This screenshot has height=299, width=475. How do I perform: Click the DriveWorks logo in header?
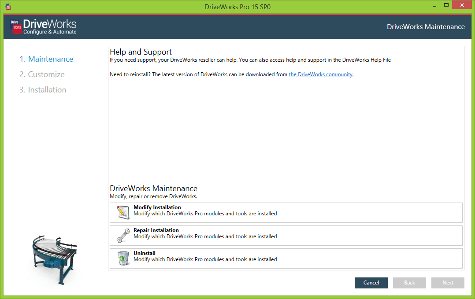coord(44,26)
